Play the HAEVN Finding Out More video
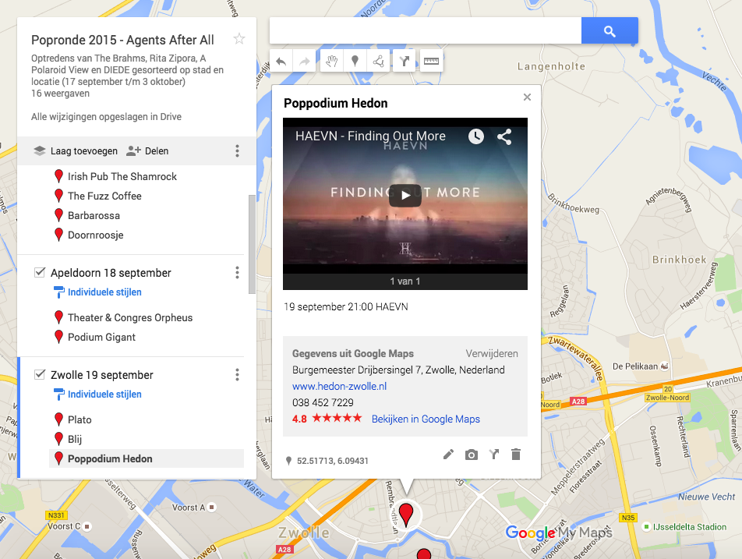 click(x=405, y=196)
